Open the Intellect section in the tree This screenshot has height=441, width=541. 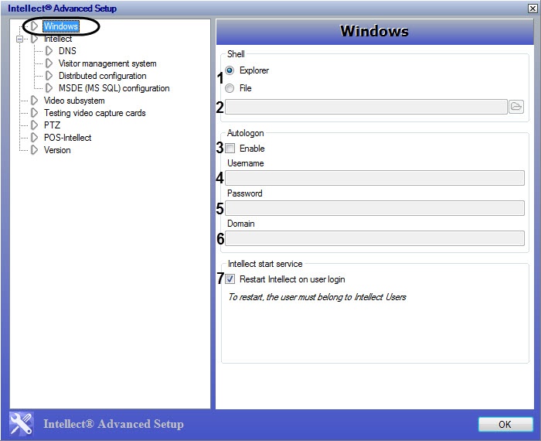(58, 39)
